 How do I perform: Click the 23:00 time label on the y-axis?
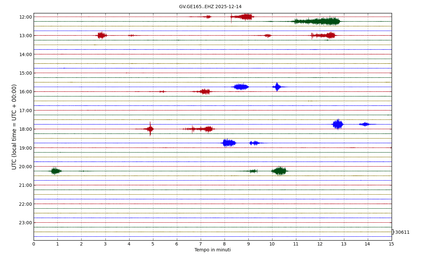tap(26, 223)
